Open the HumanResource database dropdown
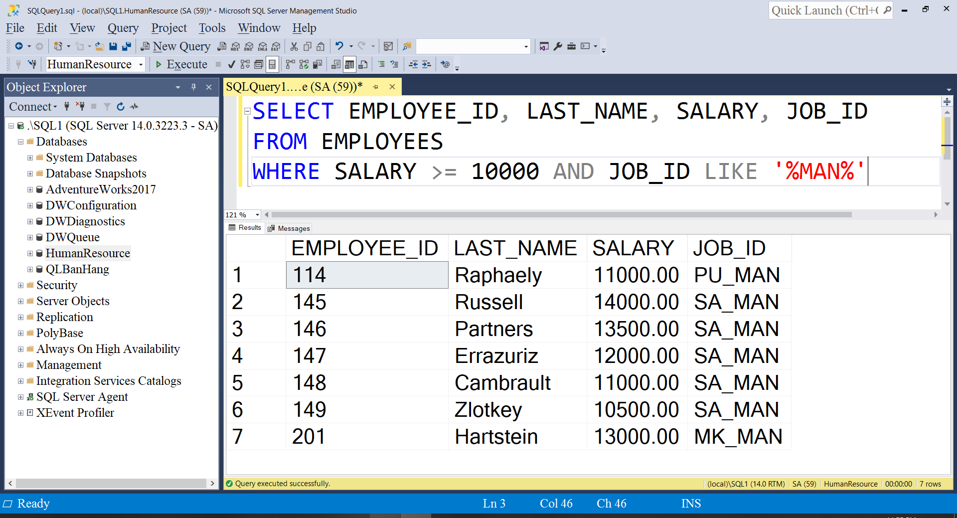 tap(141, 64)
